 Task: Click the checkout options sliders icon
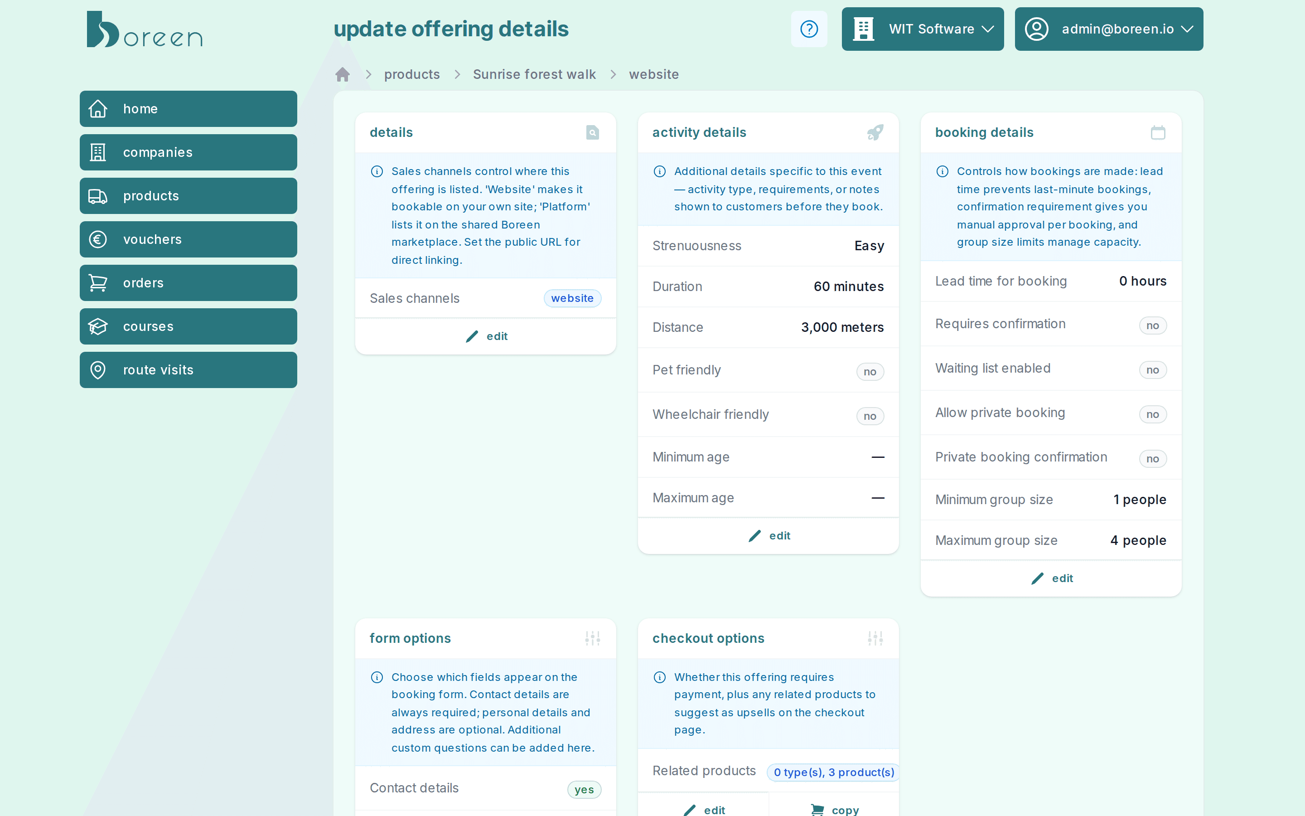875,638
